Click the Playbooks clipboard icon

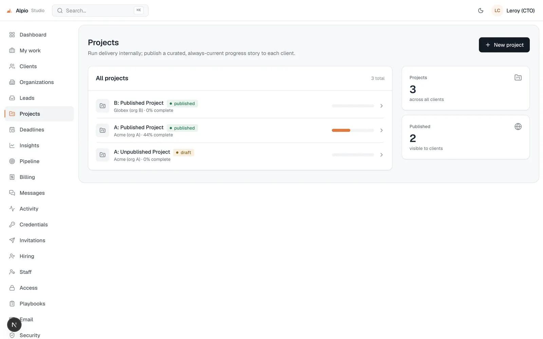[x=12, y=304]
